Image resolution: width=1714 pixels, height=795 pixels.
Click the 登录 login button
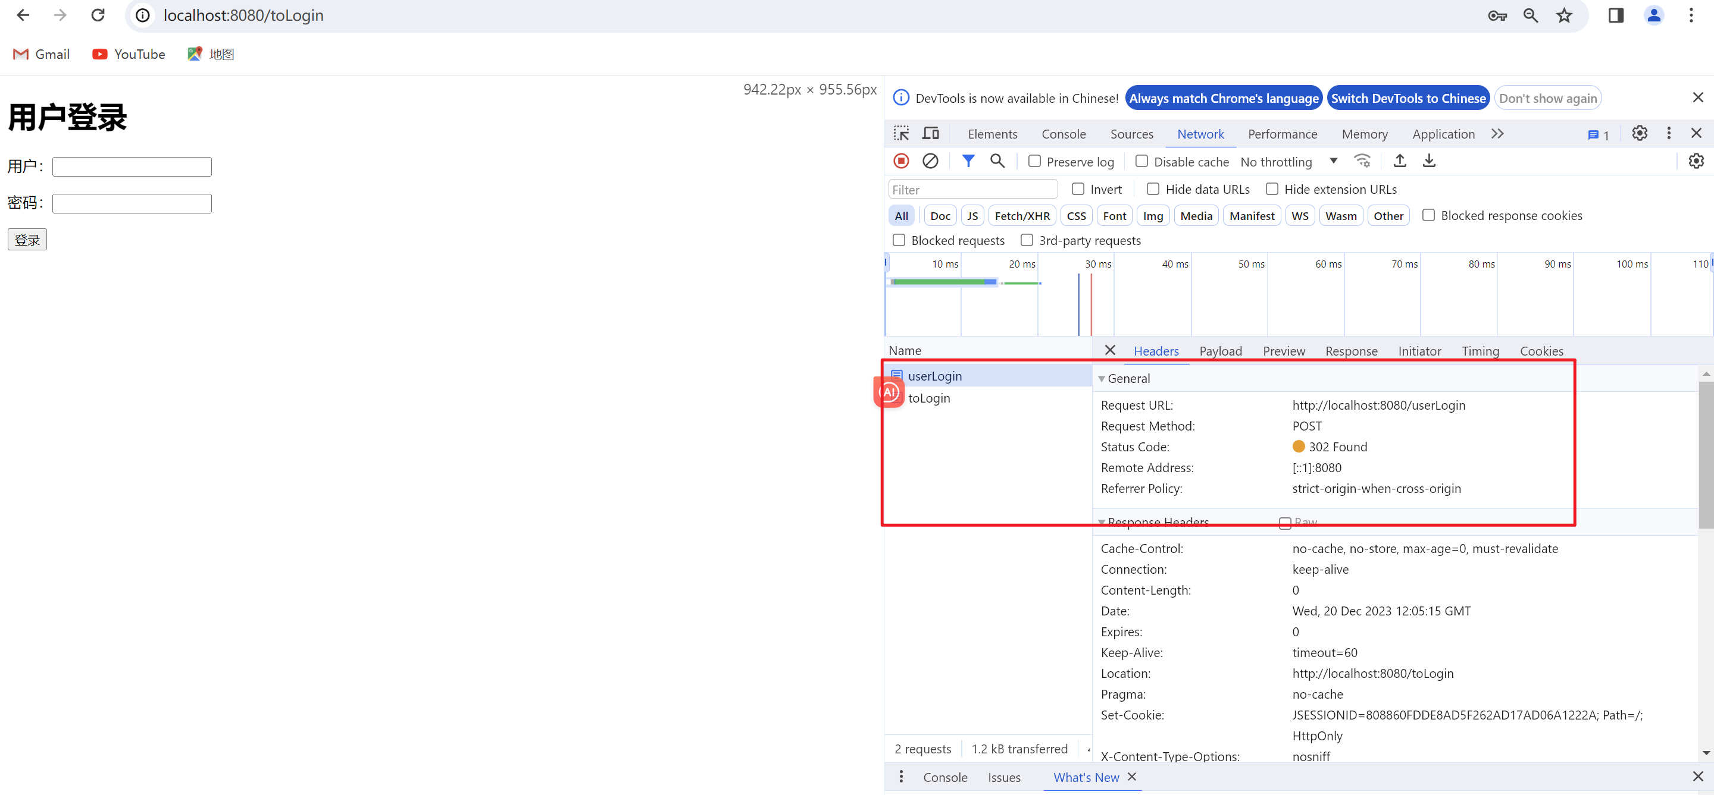point(27,240)
